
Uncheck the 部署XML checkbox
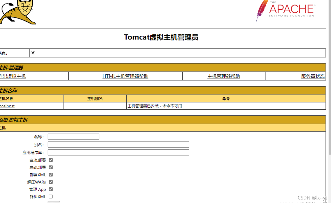point(51,175)
